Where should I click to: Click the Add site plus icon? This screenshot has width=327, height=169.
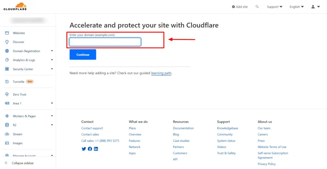point(233,7)
